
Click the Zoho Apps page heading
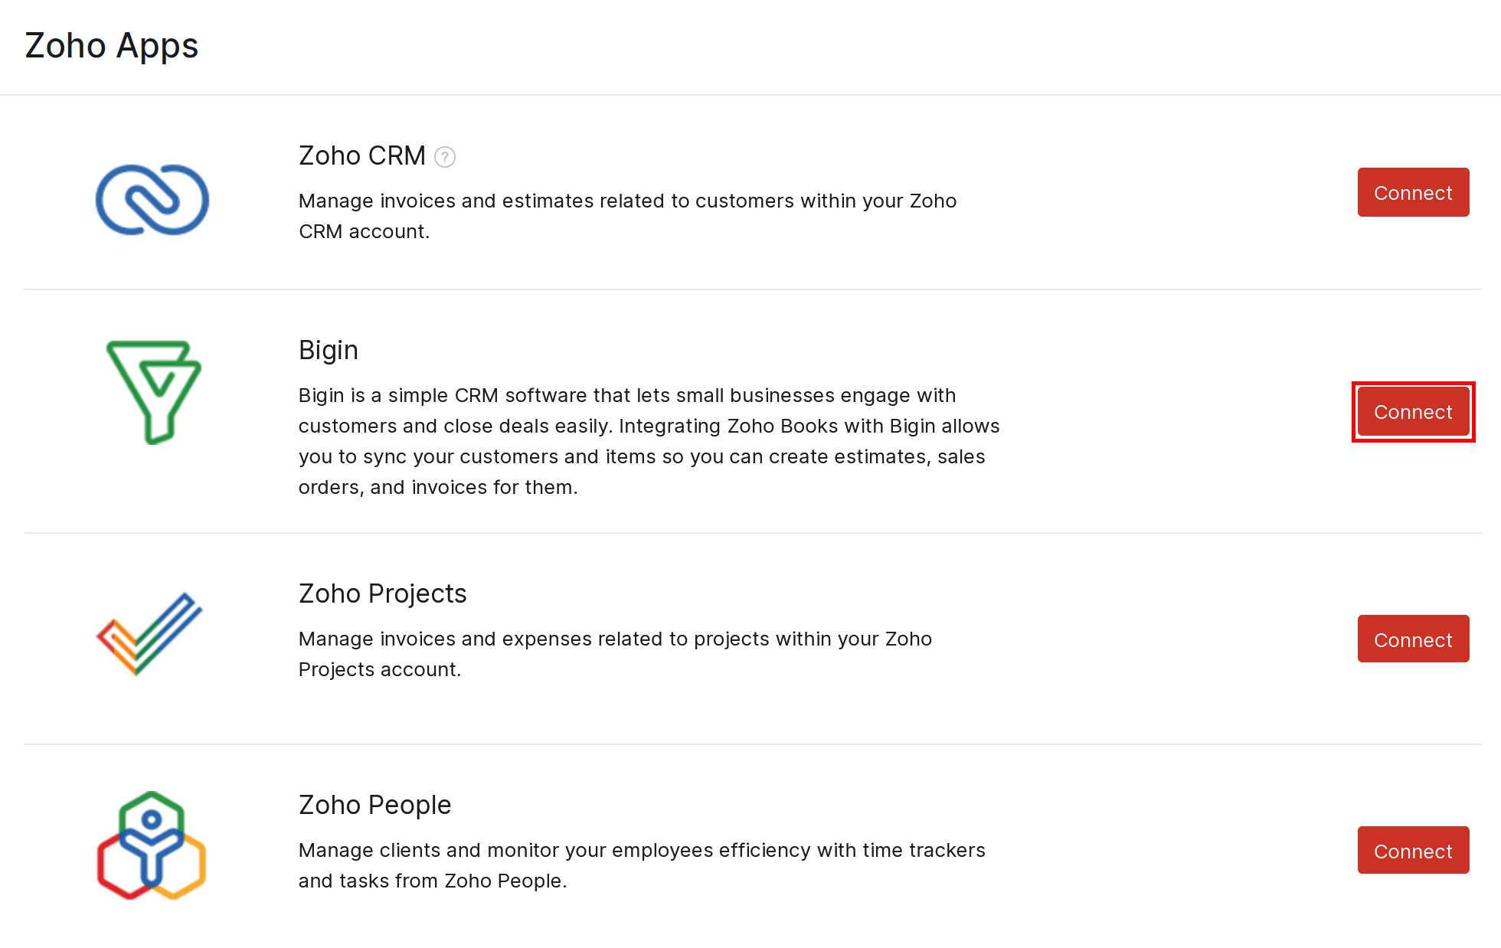pos(112,45)
